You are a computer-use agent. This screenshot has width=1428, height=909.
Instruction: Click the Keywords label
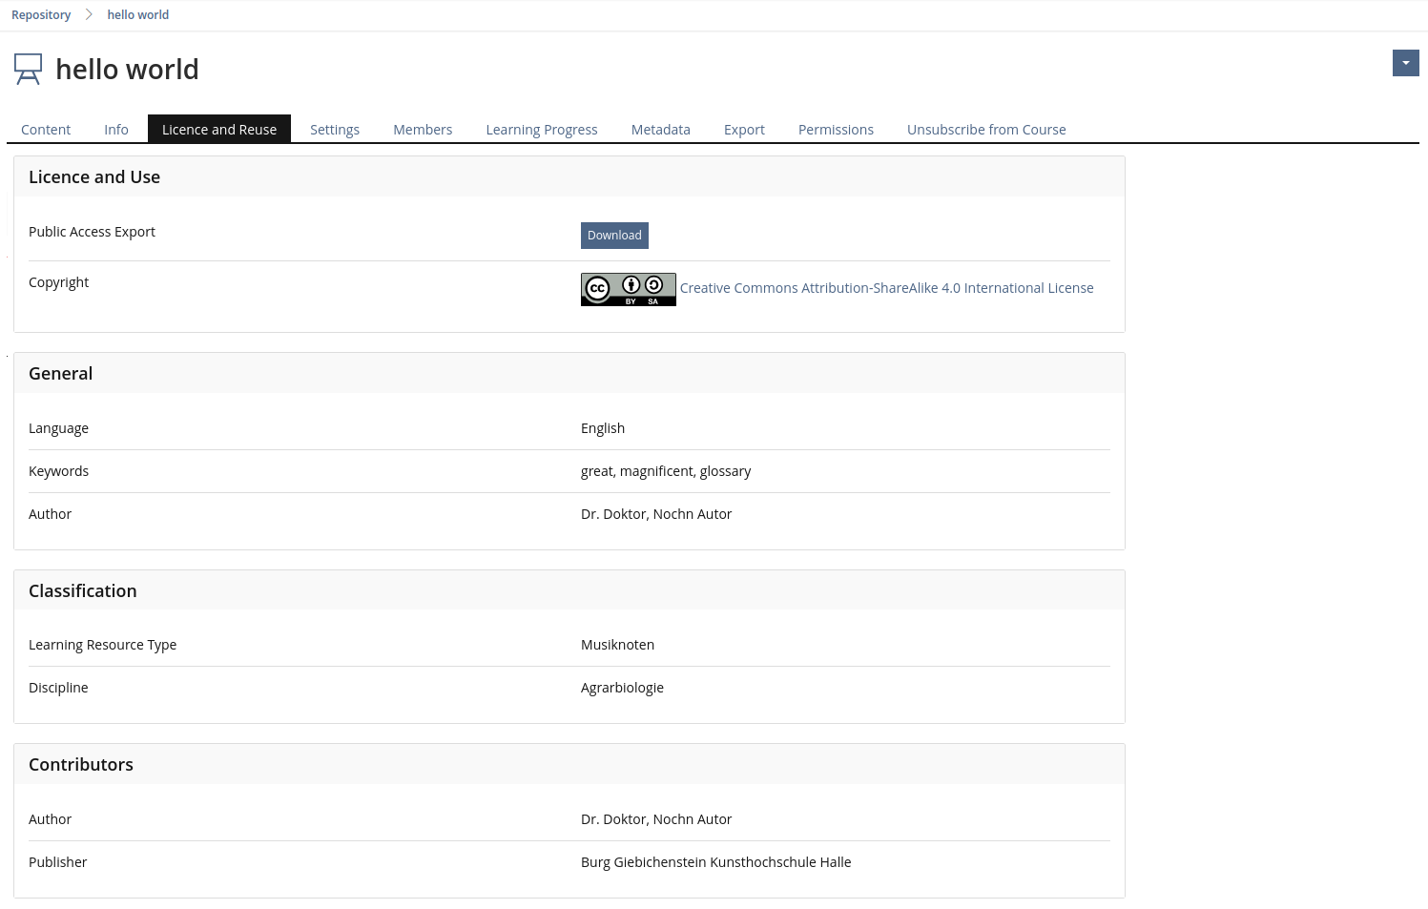58,471
